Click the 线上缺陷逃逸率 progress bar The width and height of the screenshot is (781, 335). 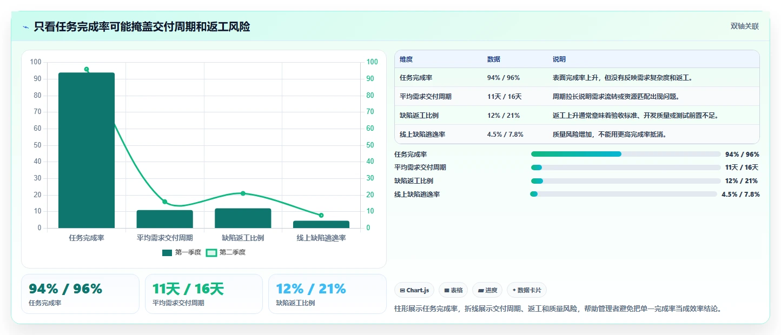pyautogui.click(x=624, y=194)
